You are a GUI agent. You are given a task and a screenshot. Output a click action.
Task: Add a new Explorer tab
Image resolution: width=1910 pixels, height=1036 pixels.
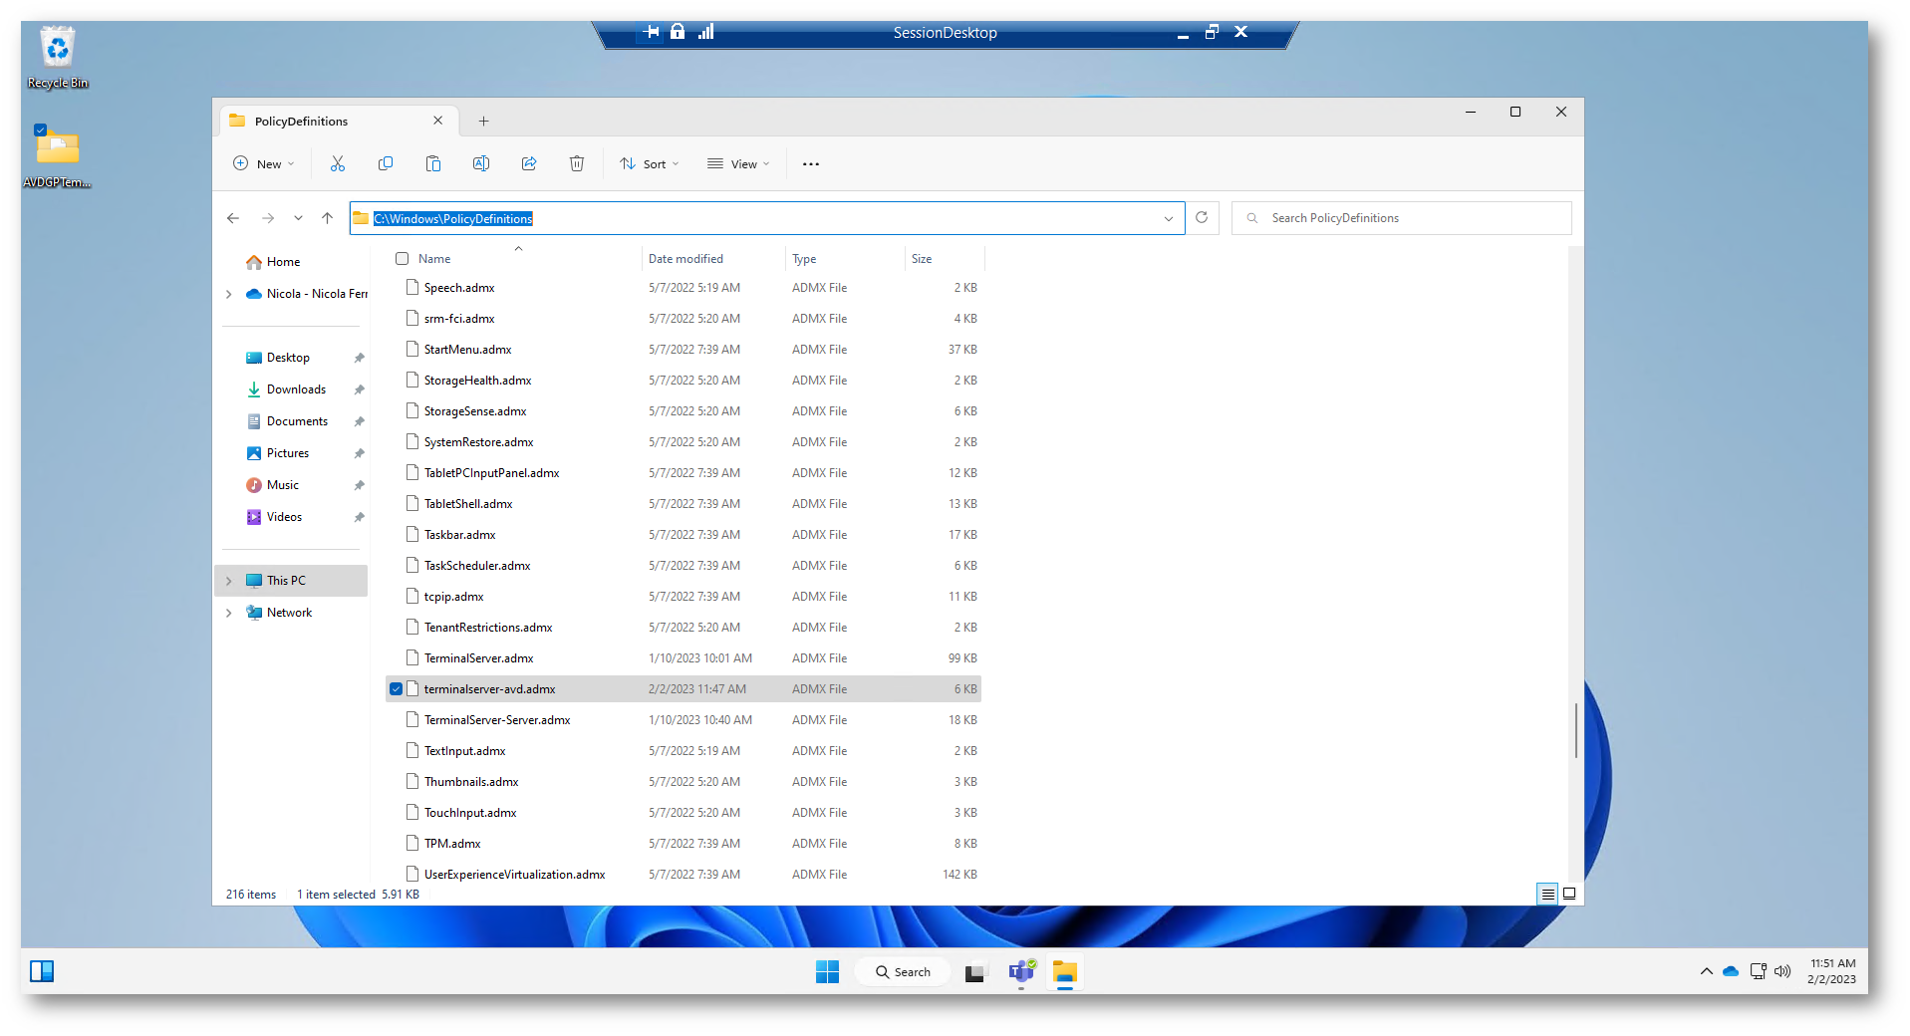pos(483,121)
